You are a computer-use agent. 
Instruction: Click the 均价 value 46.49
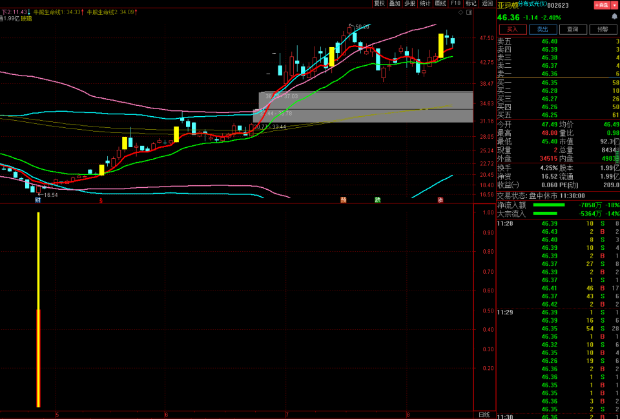[x=612, y=125]
